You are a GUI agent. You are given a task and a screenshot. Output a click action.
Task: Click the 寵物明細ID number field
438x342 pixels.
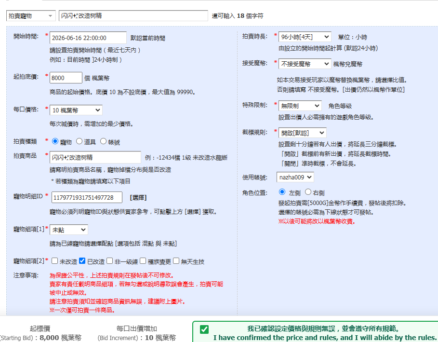click(87, 197)
